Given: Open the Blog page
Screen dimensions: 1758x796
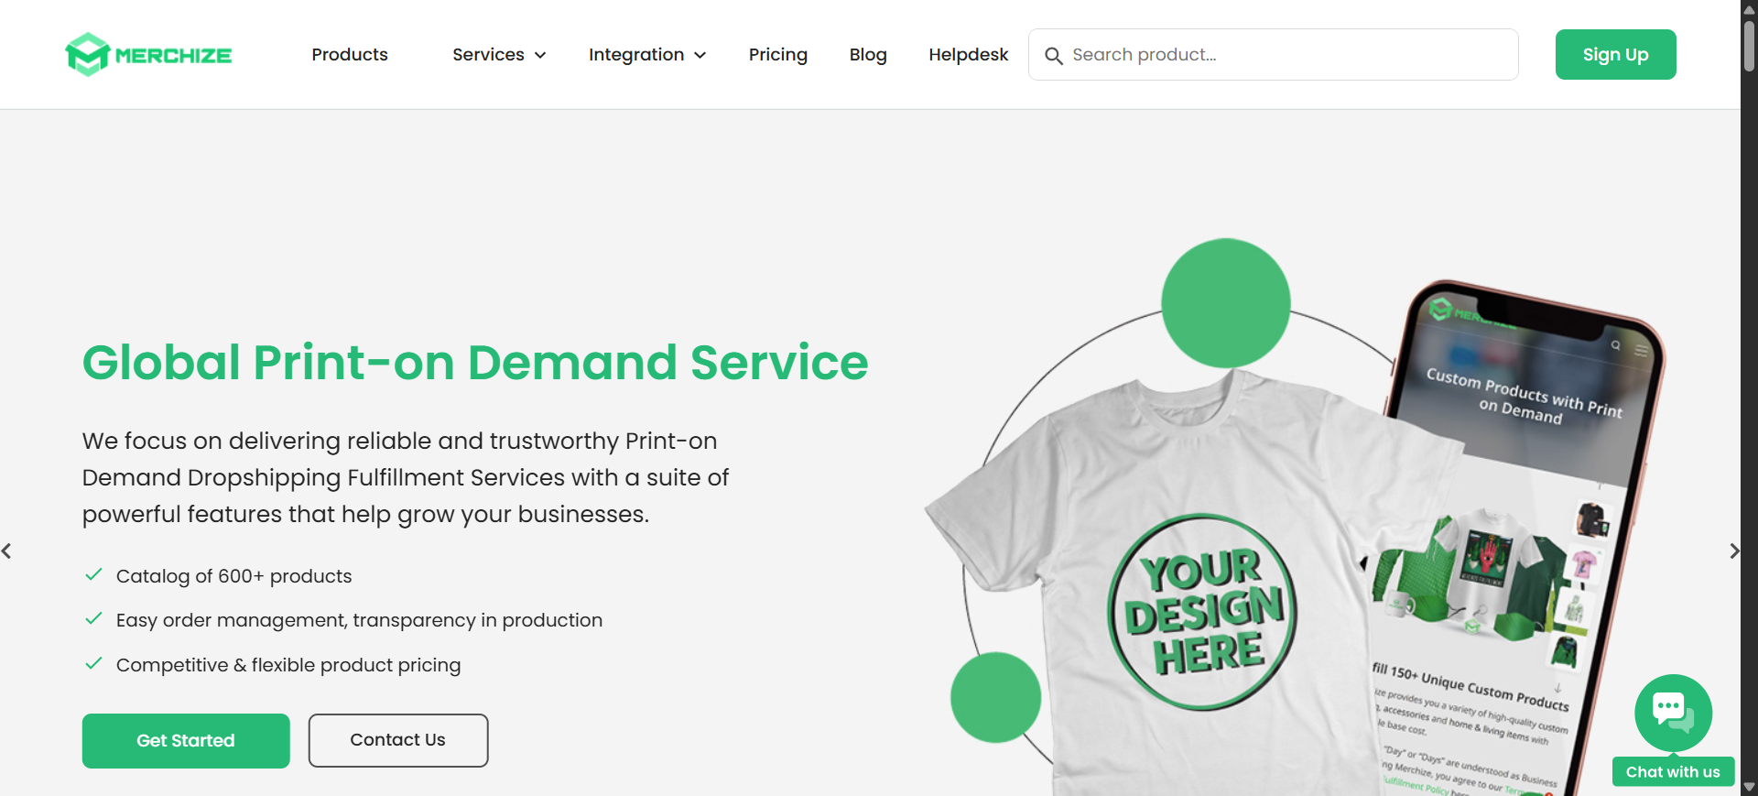Looking at the screenshot, I should click(x=867, y=55).
